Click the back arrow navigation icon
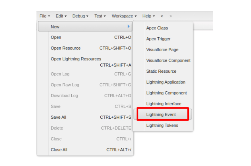This screenshot has height=166, width=251. click(x=162, y=16)
